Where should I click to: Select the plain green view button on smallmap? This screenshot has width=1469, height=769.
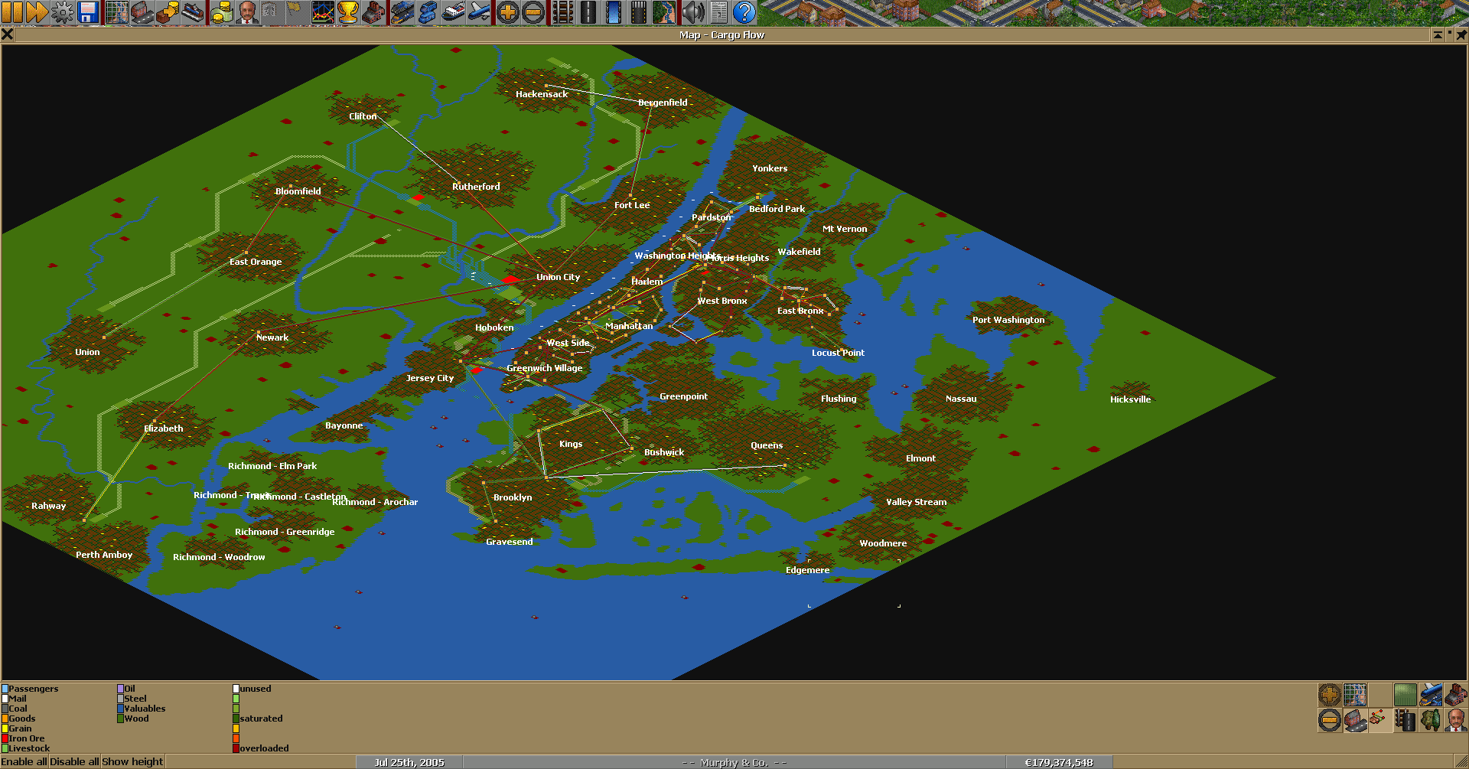(x=1405, y=695)
